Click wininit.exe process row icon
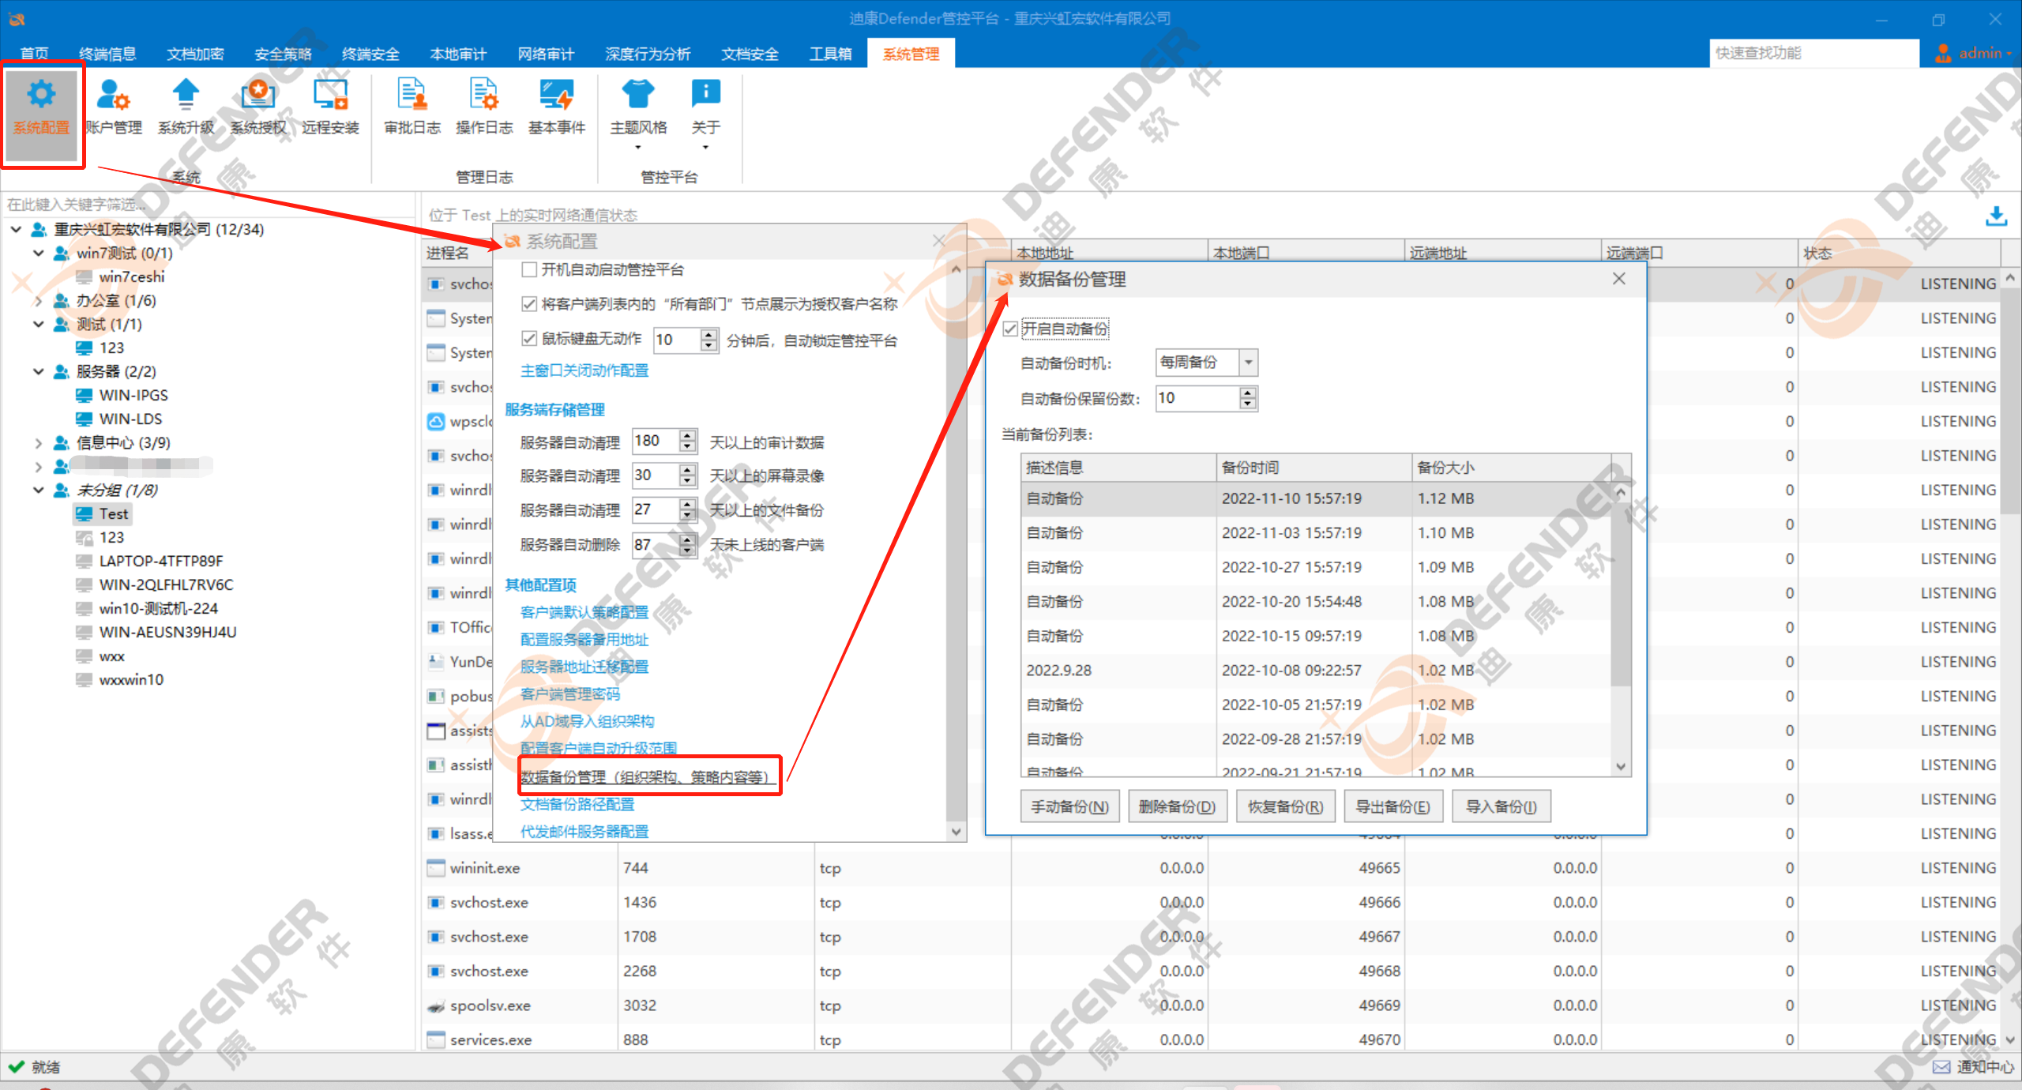 (436, 868)
